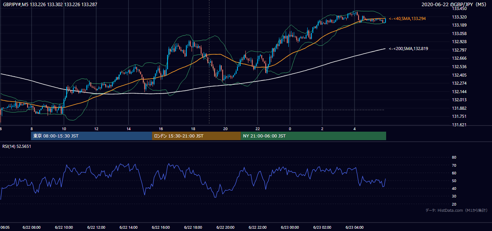Click RSI scale level 60
The image size is (492, 231).
pos(454,173)
